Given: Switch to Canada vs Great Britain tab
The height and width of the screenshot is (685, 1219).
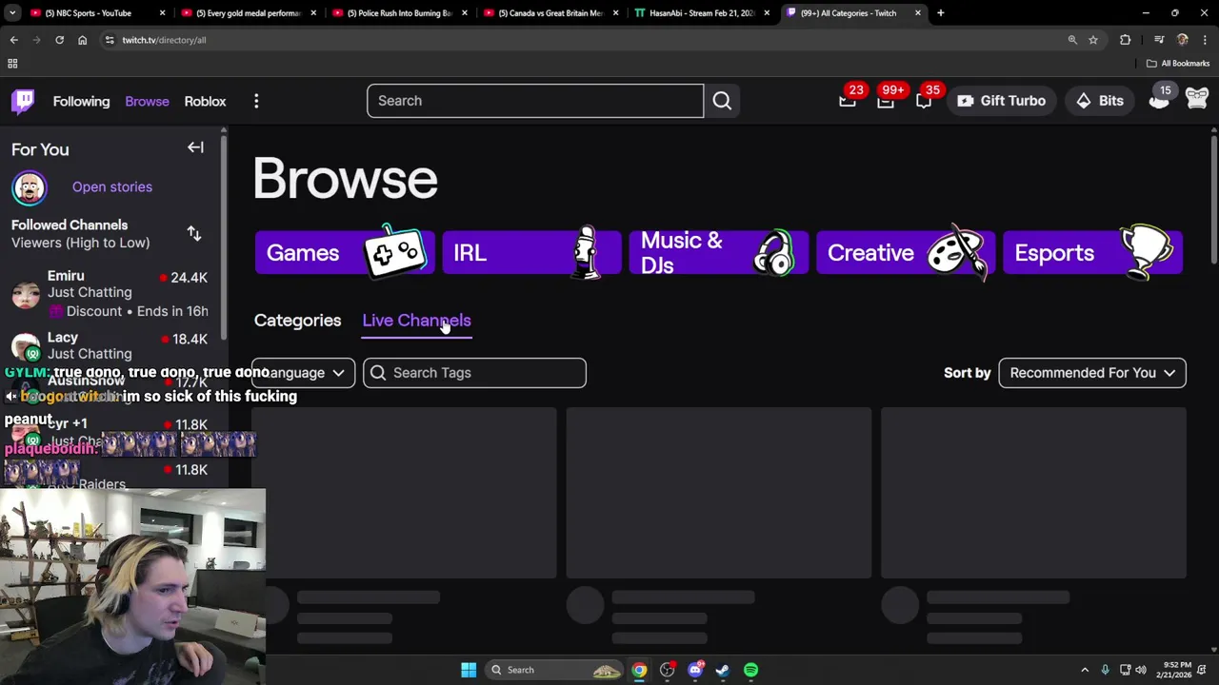Looking at the screenshot, I should tap(551, 13).
